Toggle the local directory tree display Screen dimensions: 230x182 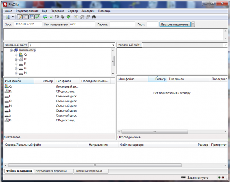[26, 17]
